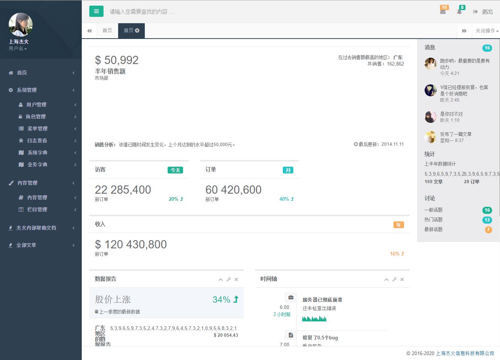The width and height of the screenshot is (500, 360).
Task: Click the home icon beside 首页 in sidebar
Action: coord(11,73)
